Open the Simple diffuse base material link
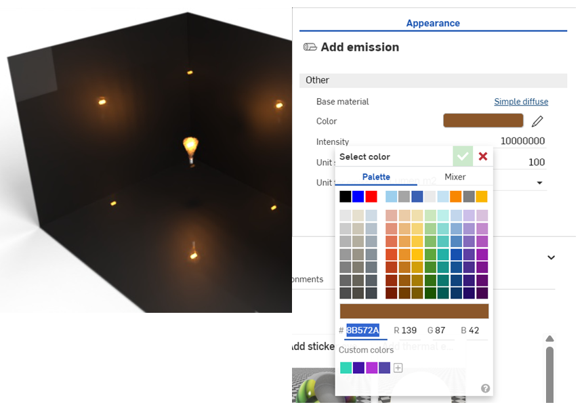584x411 pixels. (x=521, y=102)
